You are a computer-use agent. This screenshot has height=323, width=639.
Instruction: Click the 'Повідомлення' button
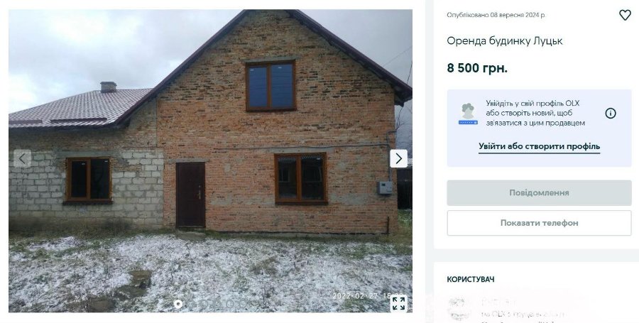tap(539, 192)
